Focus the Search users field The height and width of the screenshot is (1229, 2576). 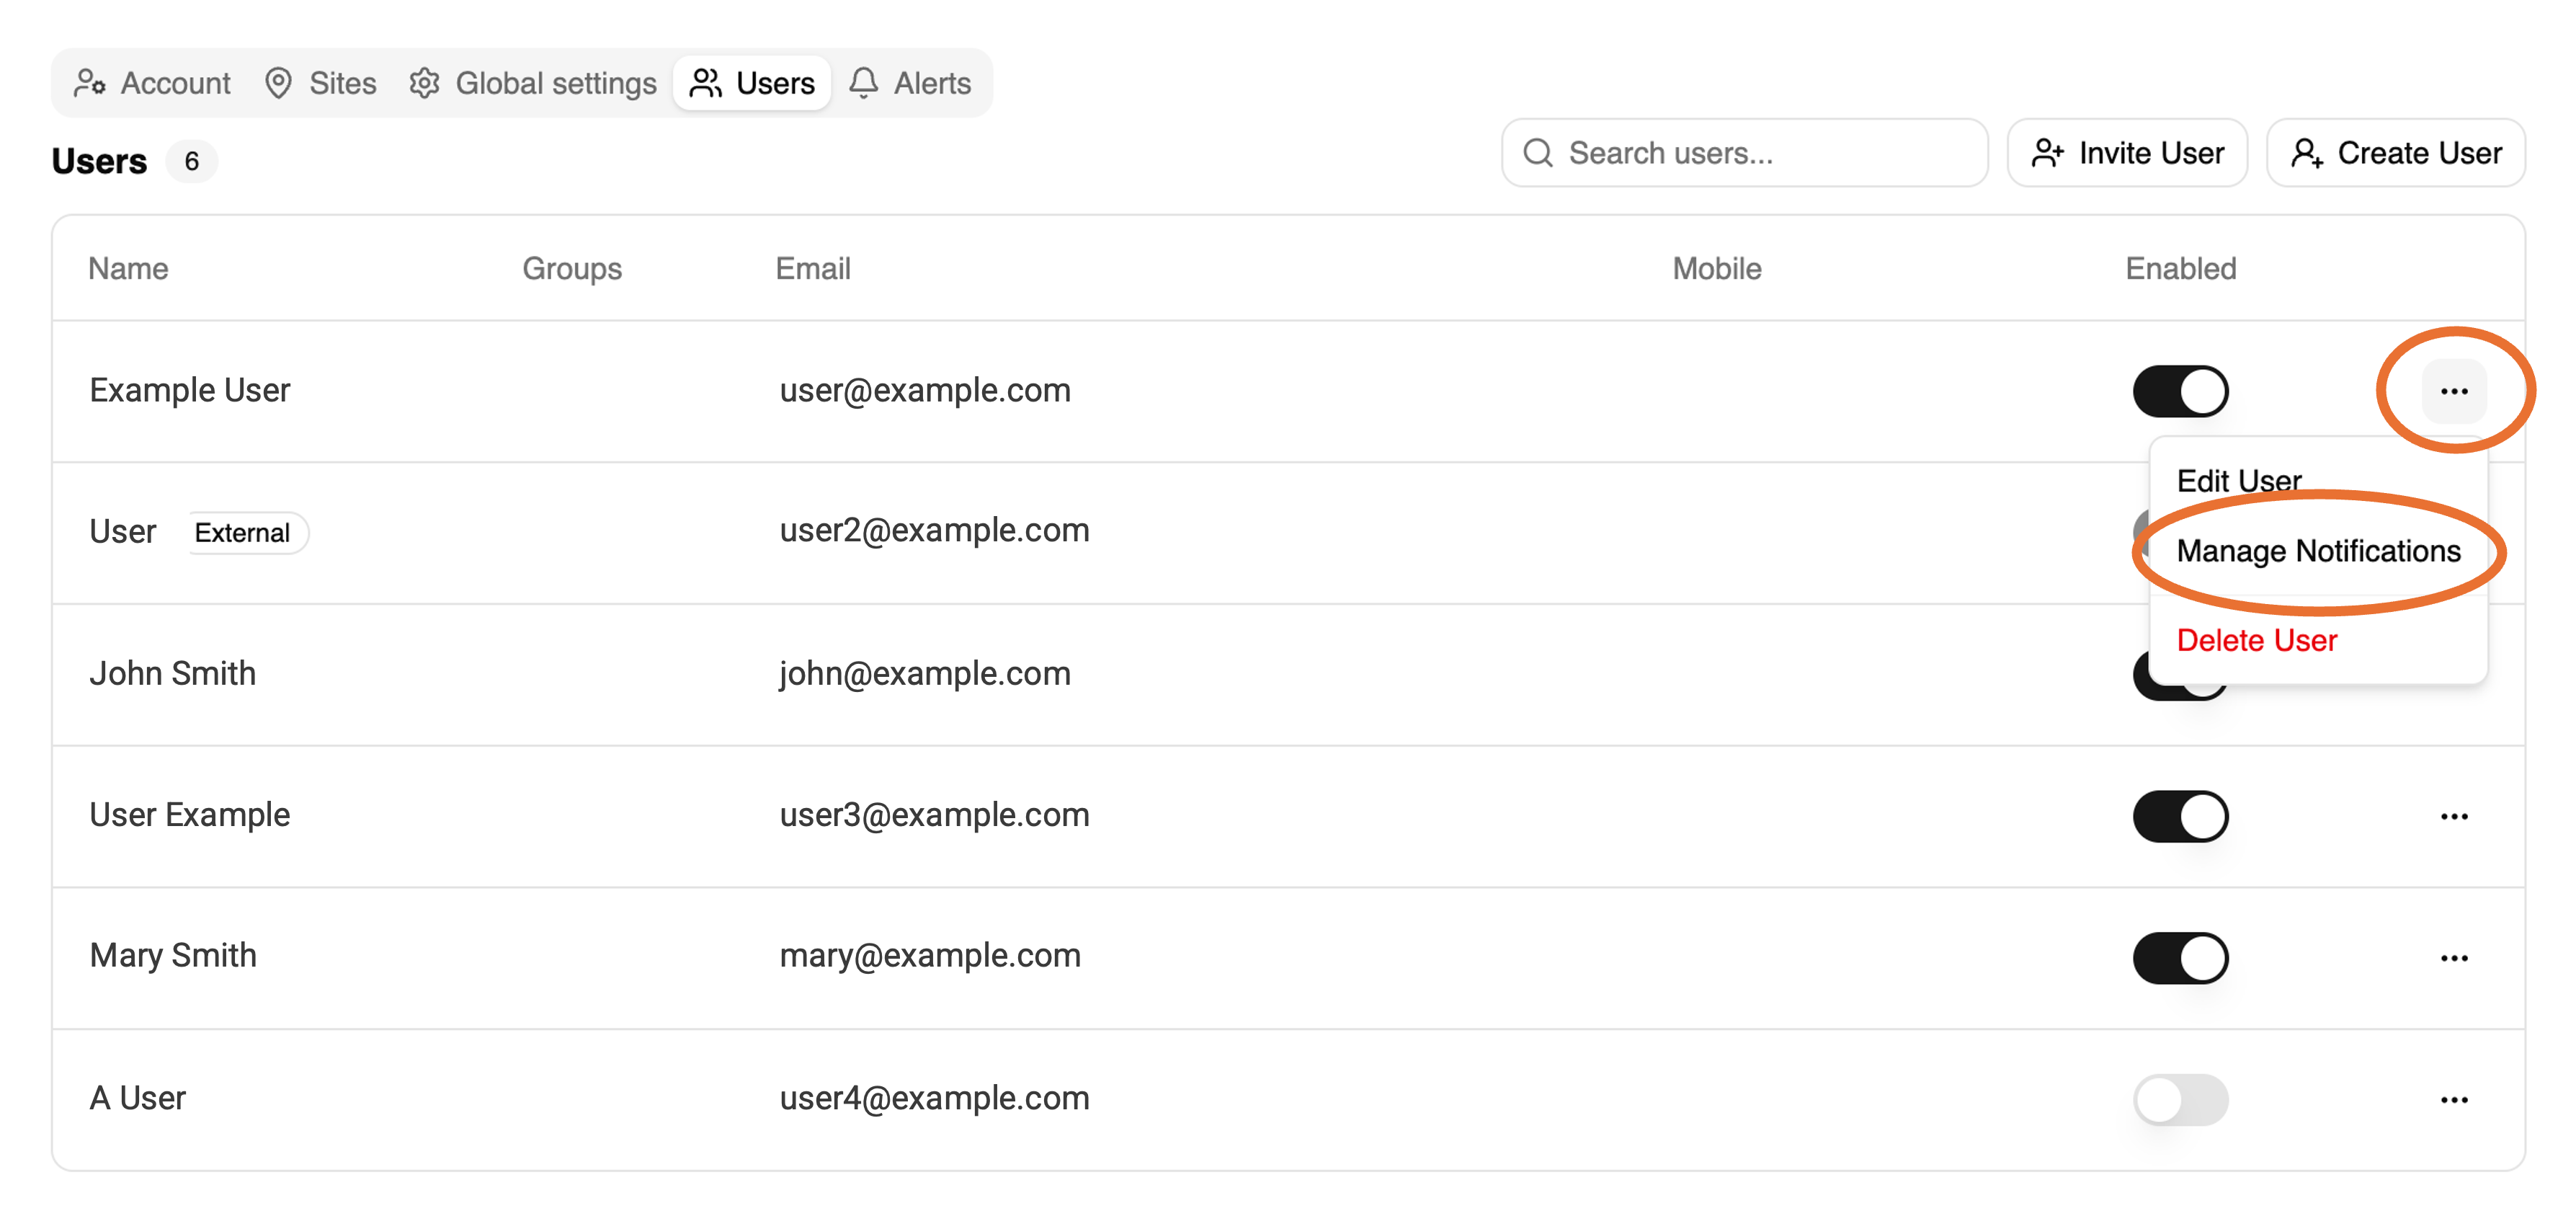click(x=1745, y=153)
